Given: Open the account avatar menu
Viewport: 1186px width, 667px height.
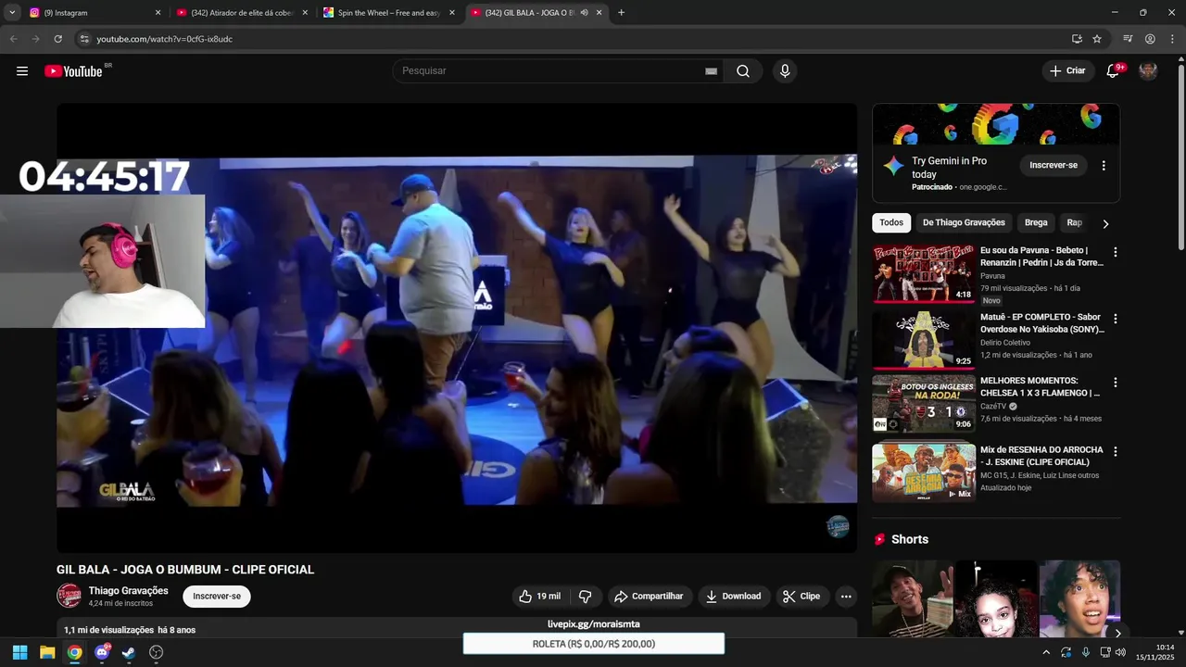Looking at the screenshot, I should pyautogui.click(x=1148, y=71).
